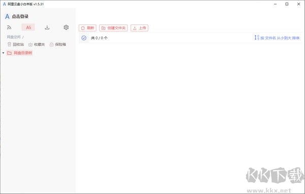Click the 点击登录 login link
The height and width of the screenshot is (194, 305).
tap(20, 17)
